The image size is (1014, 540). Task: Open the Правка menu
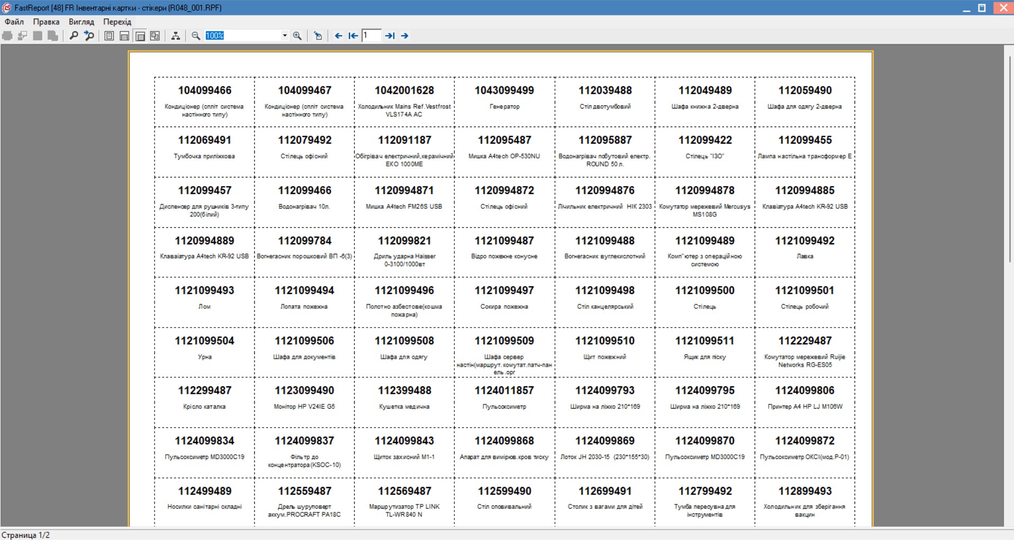pos(46,22)
